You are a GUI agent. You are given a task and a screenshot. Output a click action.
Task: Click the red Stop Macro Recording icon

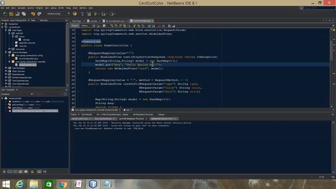(x=159, y=26)
